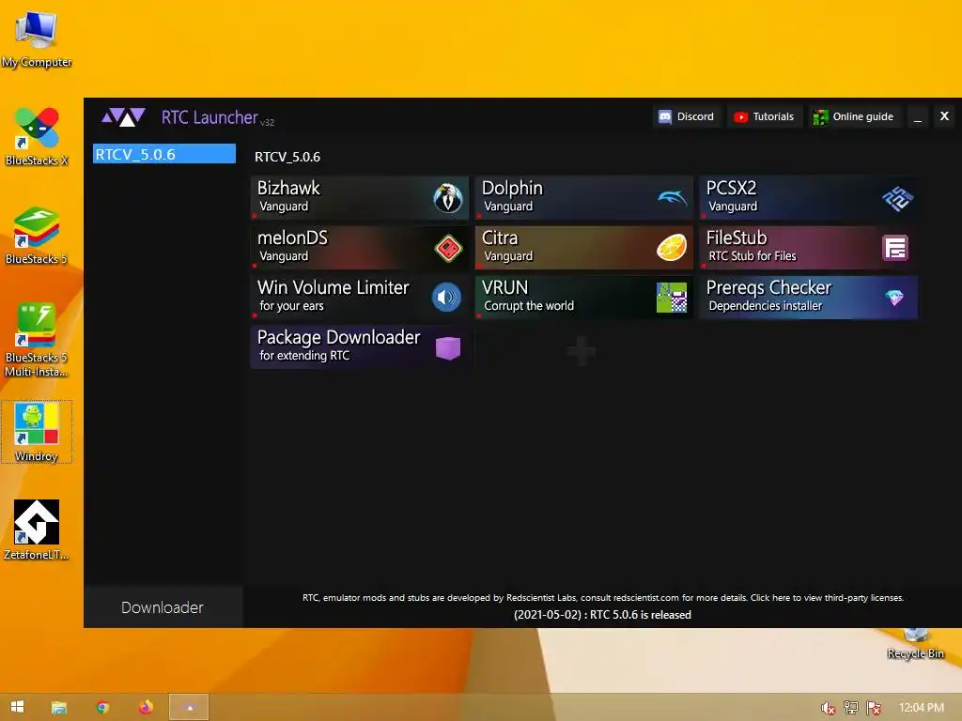
Task: Select BlueStacks X desktop shortcut
Action: pyautogui.click(x=37, y=137)
